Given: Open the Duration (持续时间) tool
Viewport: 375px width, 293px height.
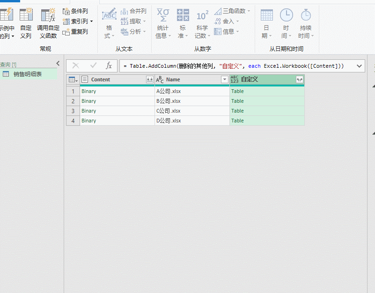Looking at the screenshot, I should tap(306, 23).
